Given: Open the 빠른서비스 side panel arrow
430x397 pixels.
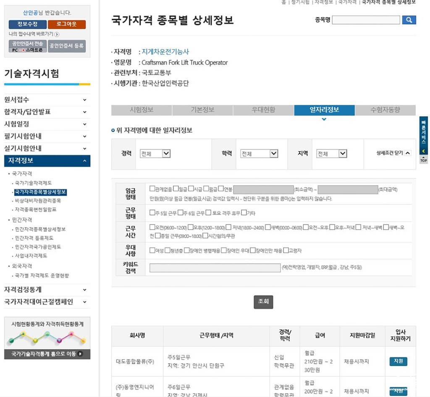Looking at the screenshot, I should coord(423,151).
